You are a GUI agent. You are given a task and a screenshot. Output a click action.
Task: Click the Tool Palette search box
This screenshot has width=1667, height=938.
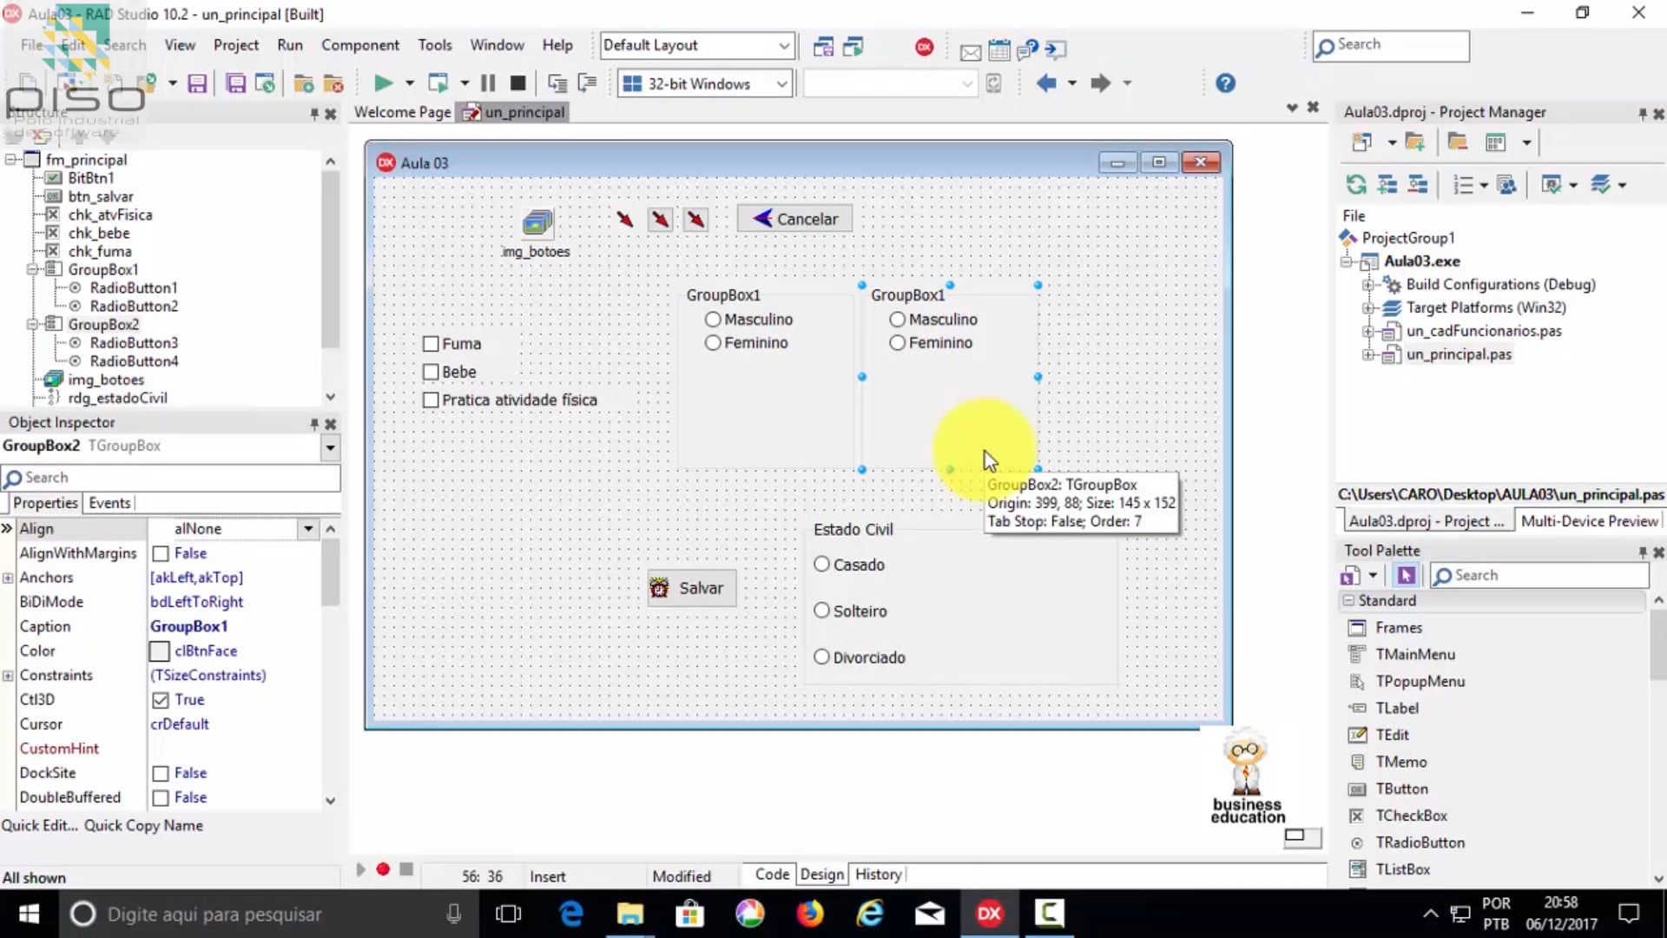click(1545, 574)
